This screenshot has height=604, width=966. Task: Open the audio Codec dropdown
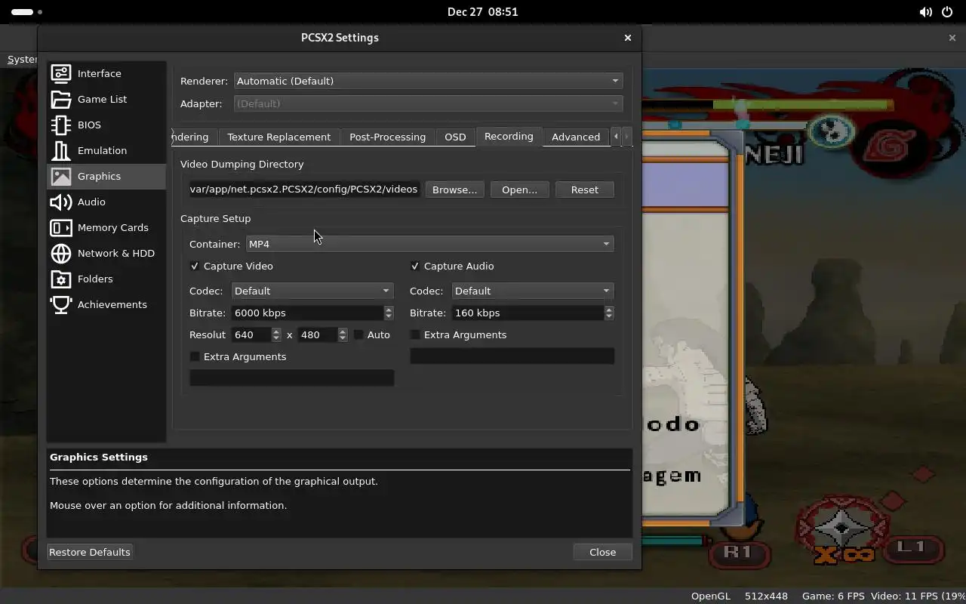click(x=533, y=291)
